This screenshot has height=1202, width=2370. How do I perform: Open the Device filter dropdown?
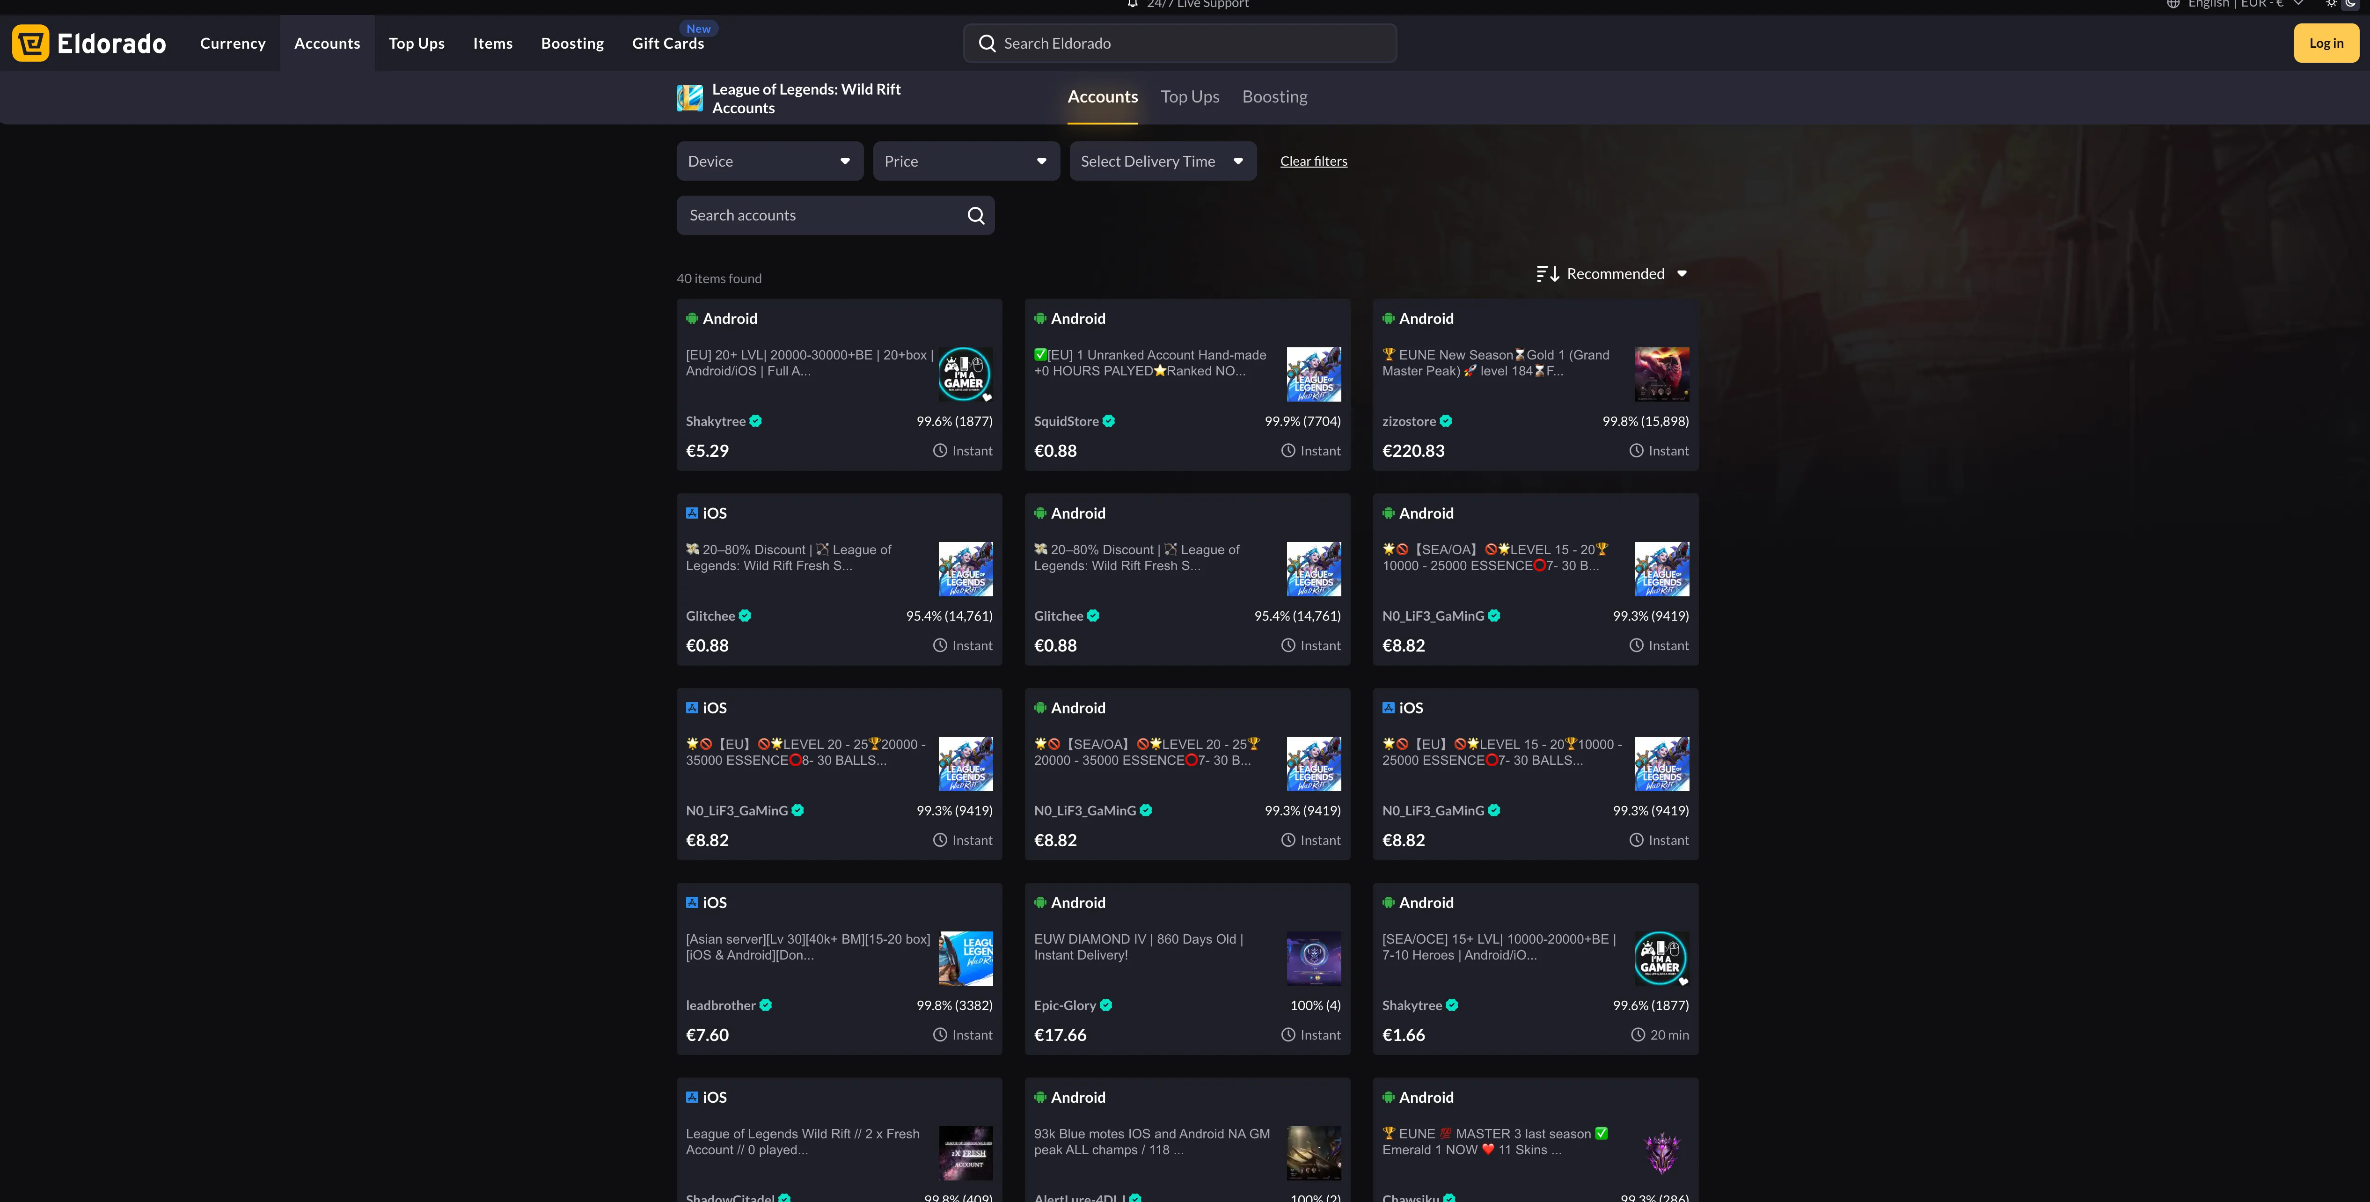pos(769,161)
